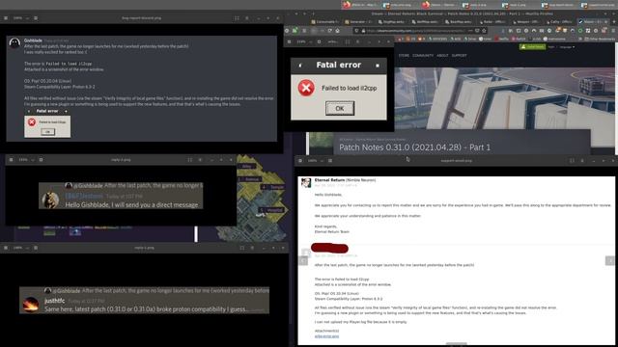Toggle fullscreen in reply-1 image viewer
618x347 pixels.
pos(190,160)
